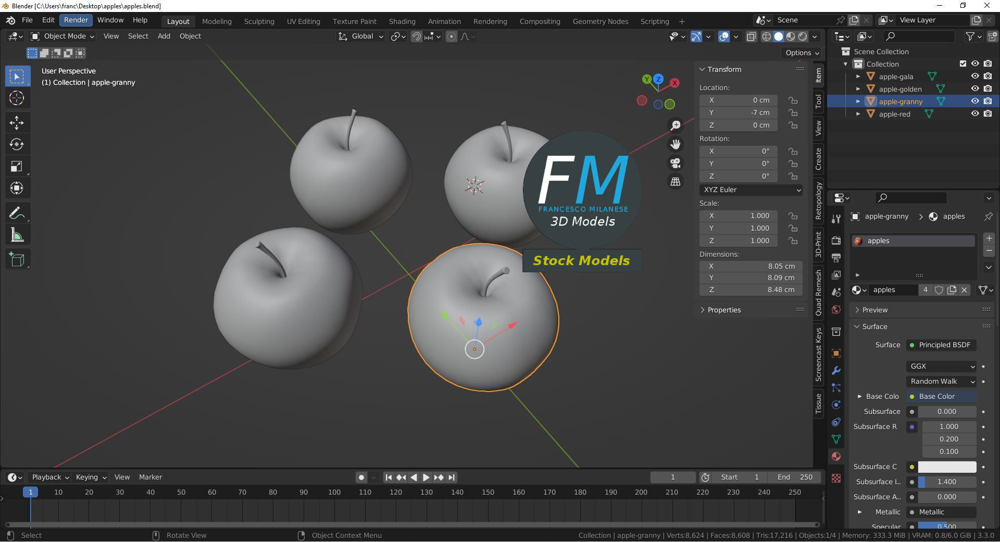
Task: Expand apple-gala tree item
Action: coord(858,77)
